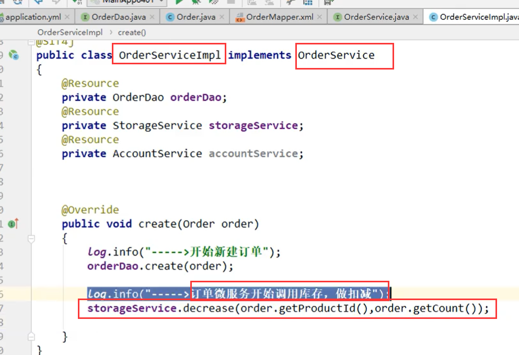Switch to the OrderMapper.xml tab
519x355 pixels.
click(x=279, y=17)
